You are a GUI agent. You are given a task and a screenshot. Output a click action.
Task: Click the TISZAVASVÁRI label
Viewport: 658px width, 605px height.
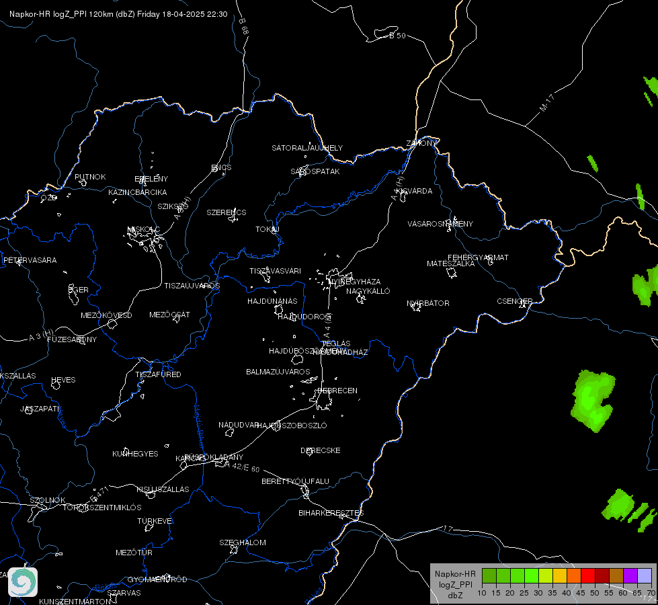[x=276, y=271]
